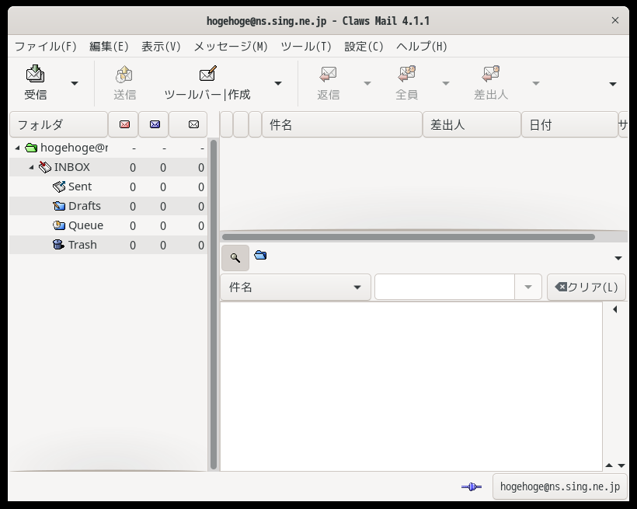Open the toolbar overflow arrow
Image resolution: width=637 pixels, height=509 pixels.
[x=613, y=84]
